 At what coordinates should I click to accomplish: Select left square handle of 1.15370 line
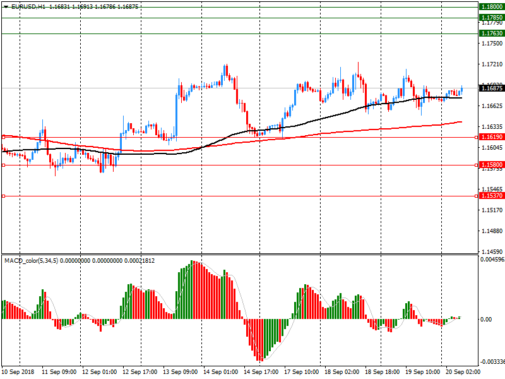pos(3,196)
